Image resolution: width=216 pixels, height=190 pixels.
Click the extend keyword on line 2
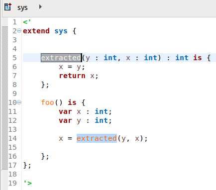[x=36, y=31]
